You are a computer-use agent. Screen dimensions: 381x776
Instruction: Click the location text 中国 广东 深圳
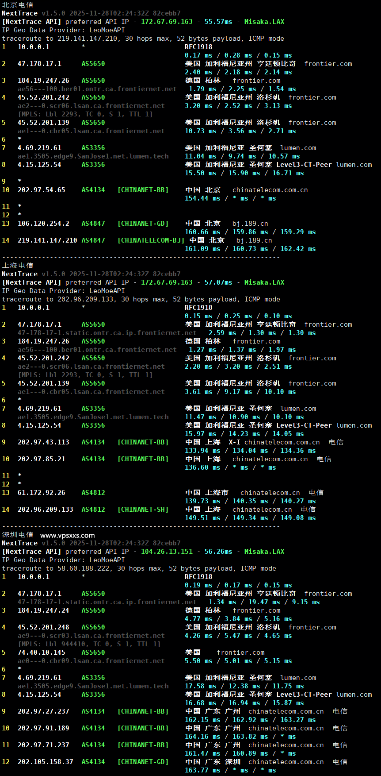tap(213, 762)
